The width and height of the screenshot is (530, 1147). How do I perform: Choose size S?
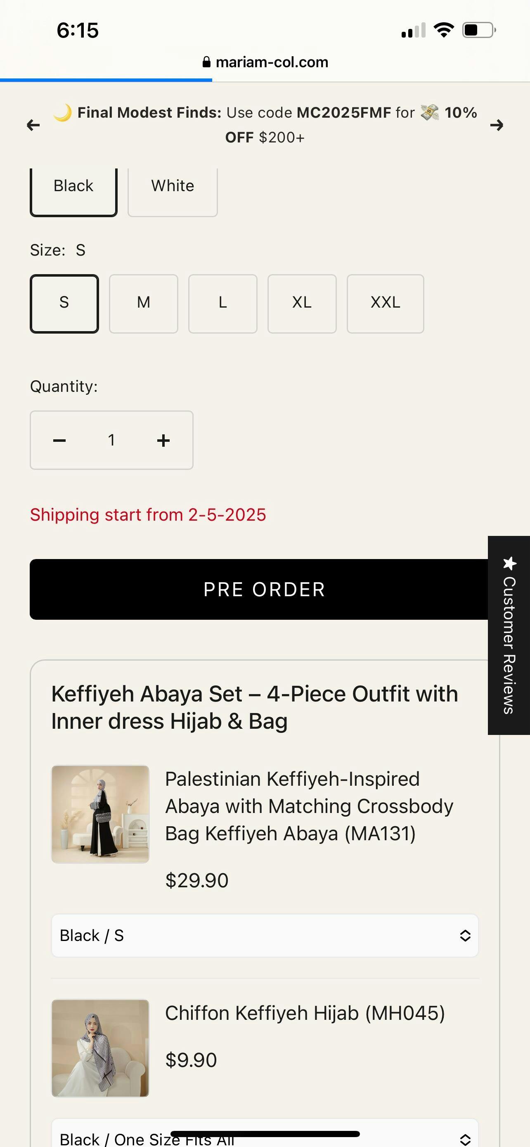(x=64, y=303)
